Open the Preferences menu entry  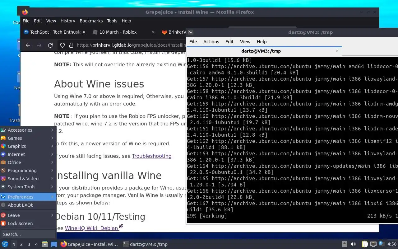[x=28, y=197]
